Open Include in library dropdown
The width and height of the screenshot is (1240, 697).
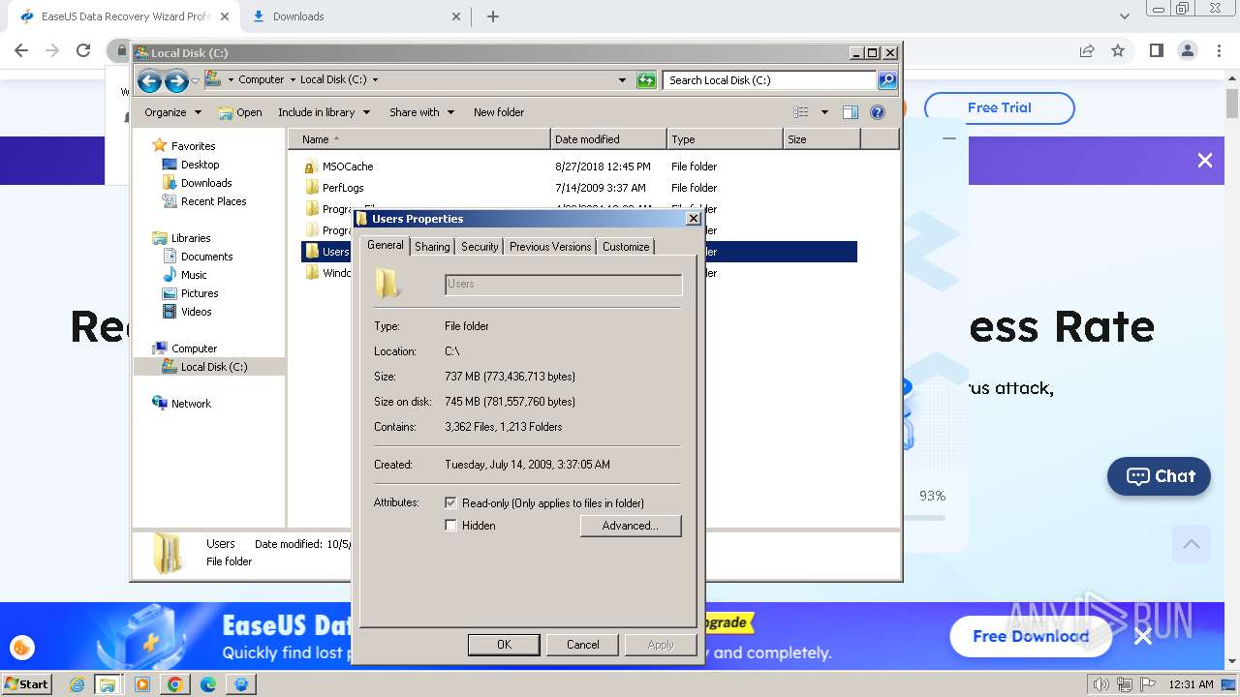[x=324, y=112]
